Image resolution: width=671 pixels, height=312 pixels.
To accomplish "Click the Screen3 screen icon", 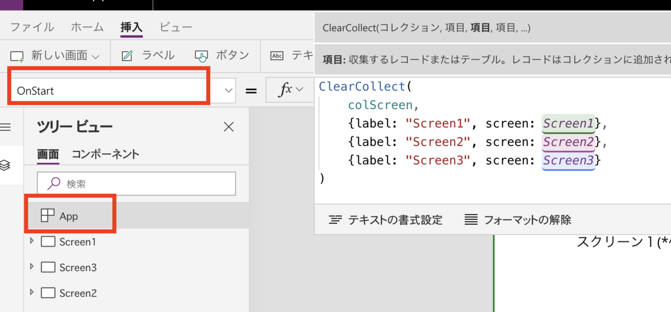I will coord(49,267).
